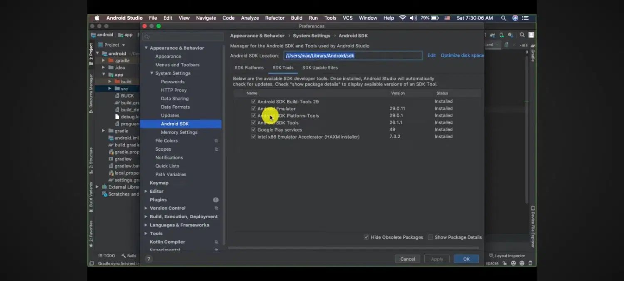624x281 pixels.
Task: Open the Build Variants side tab
Action: tap(91, 196)
